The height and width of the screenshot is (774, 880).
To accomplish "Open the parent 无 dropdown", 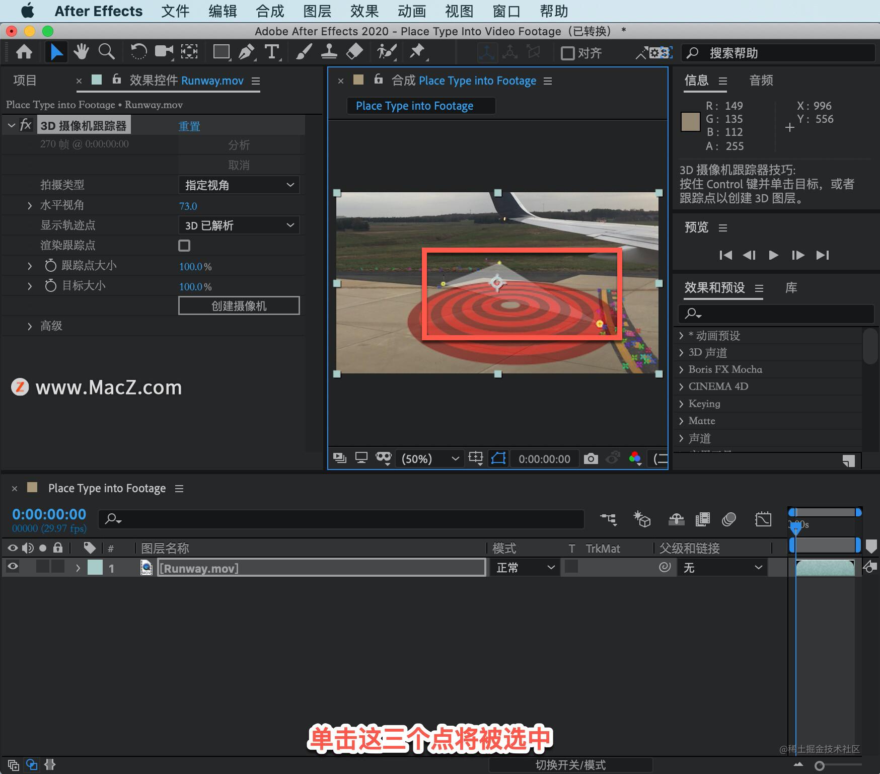I will click(x=722, y=568).
